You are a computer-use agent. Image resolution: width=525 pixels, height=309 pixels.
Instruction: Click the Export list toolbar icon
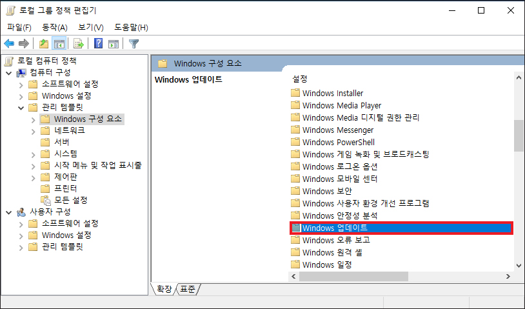pos(78,43)
